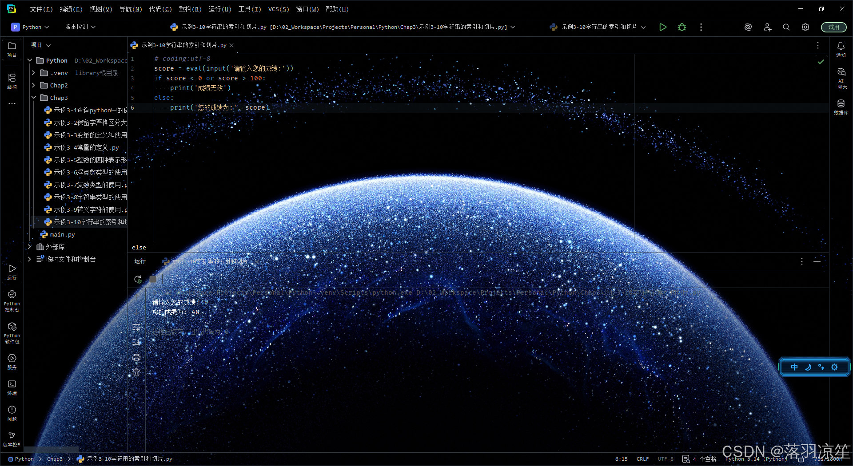Open the reader mode icon in status bar

coord(686,459)
